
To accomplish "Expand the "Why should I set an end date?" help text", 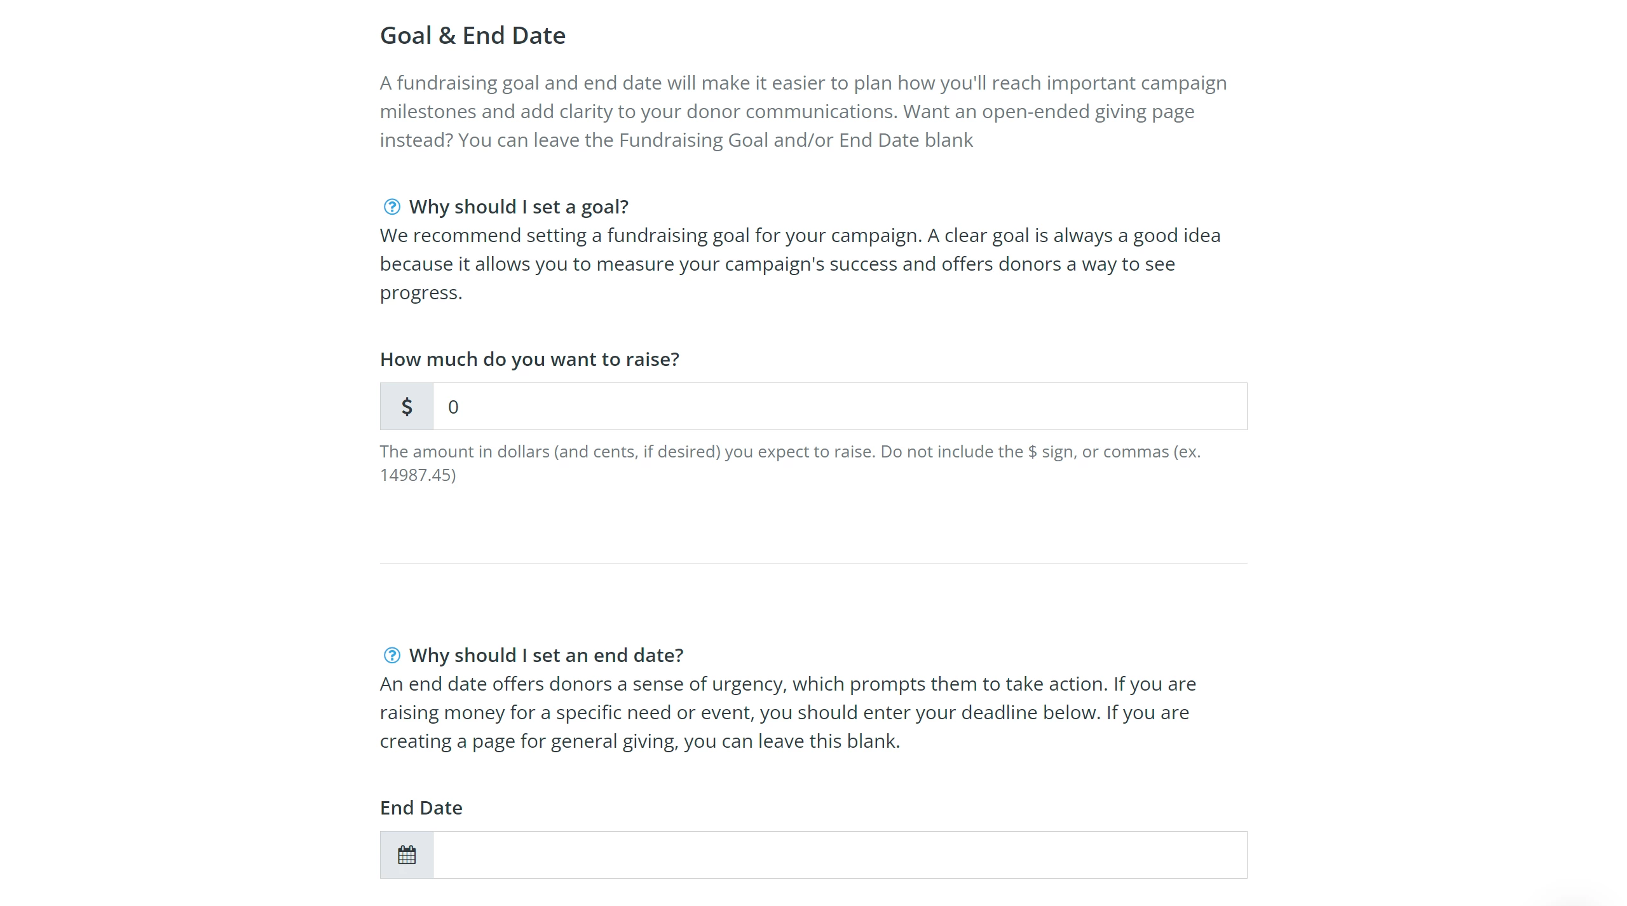I will pyautogui.click(x=547, y=655).
